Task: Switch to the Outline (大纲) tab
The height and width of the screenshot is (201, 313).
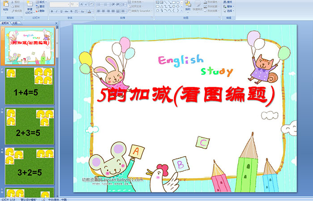Action: click(15, 22)
